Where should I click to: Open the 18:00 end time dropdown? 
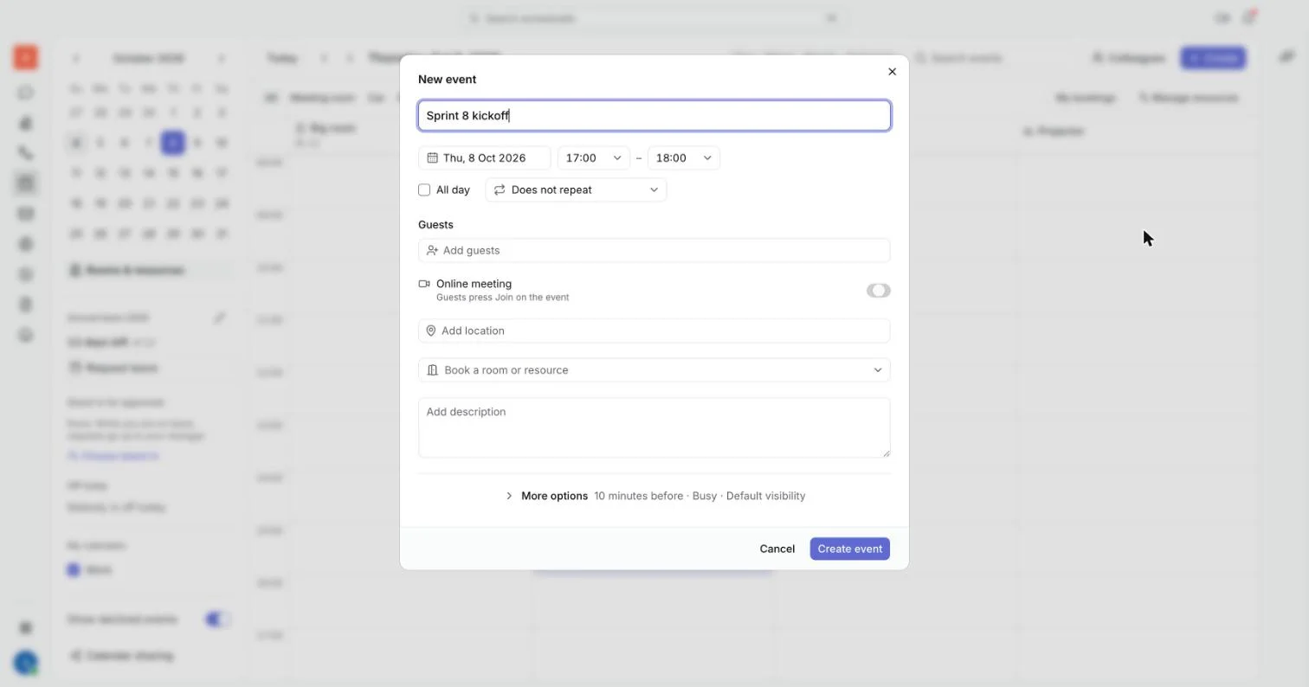tap(684, 158)
